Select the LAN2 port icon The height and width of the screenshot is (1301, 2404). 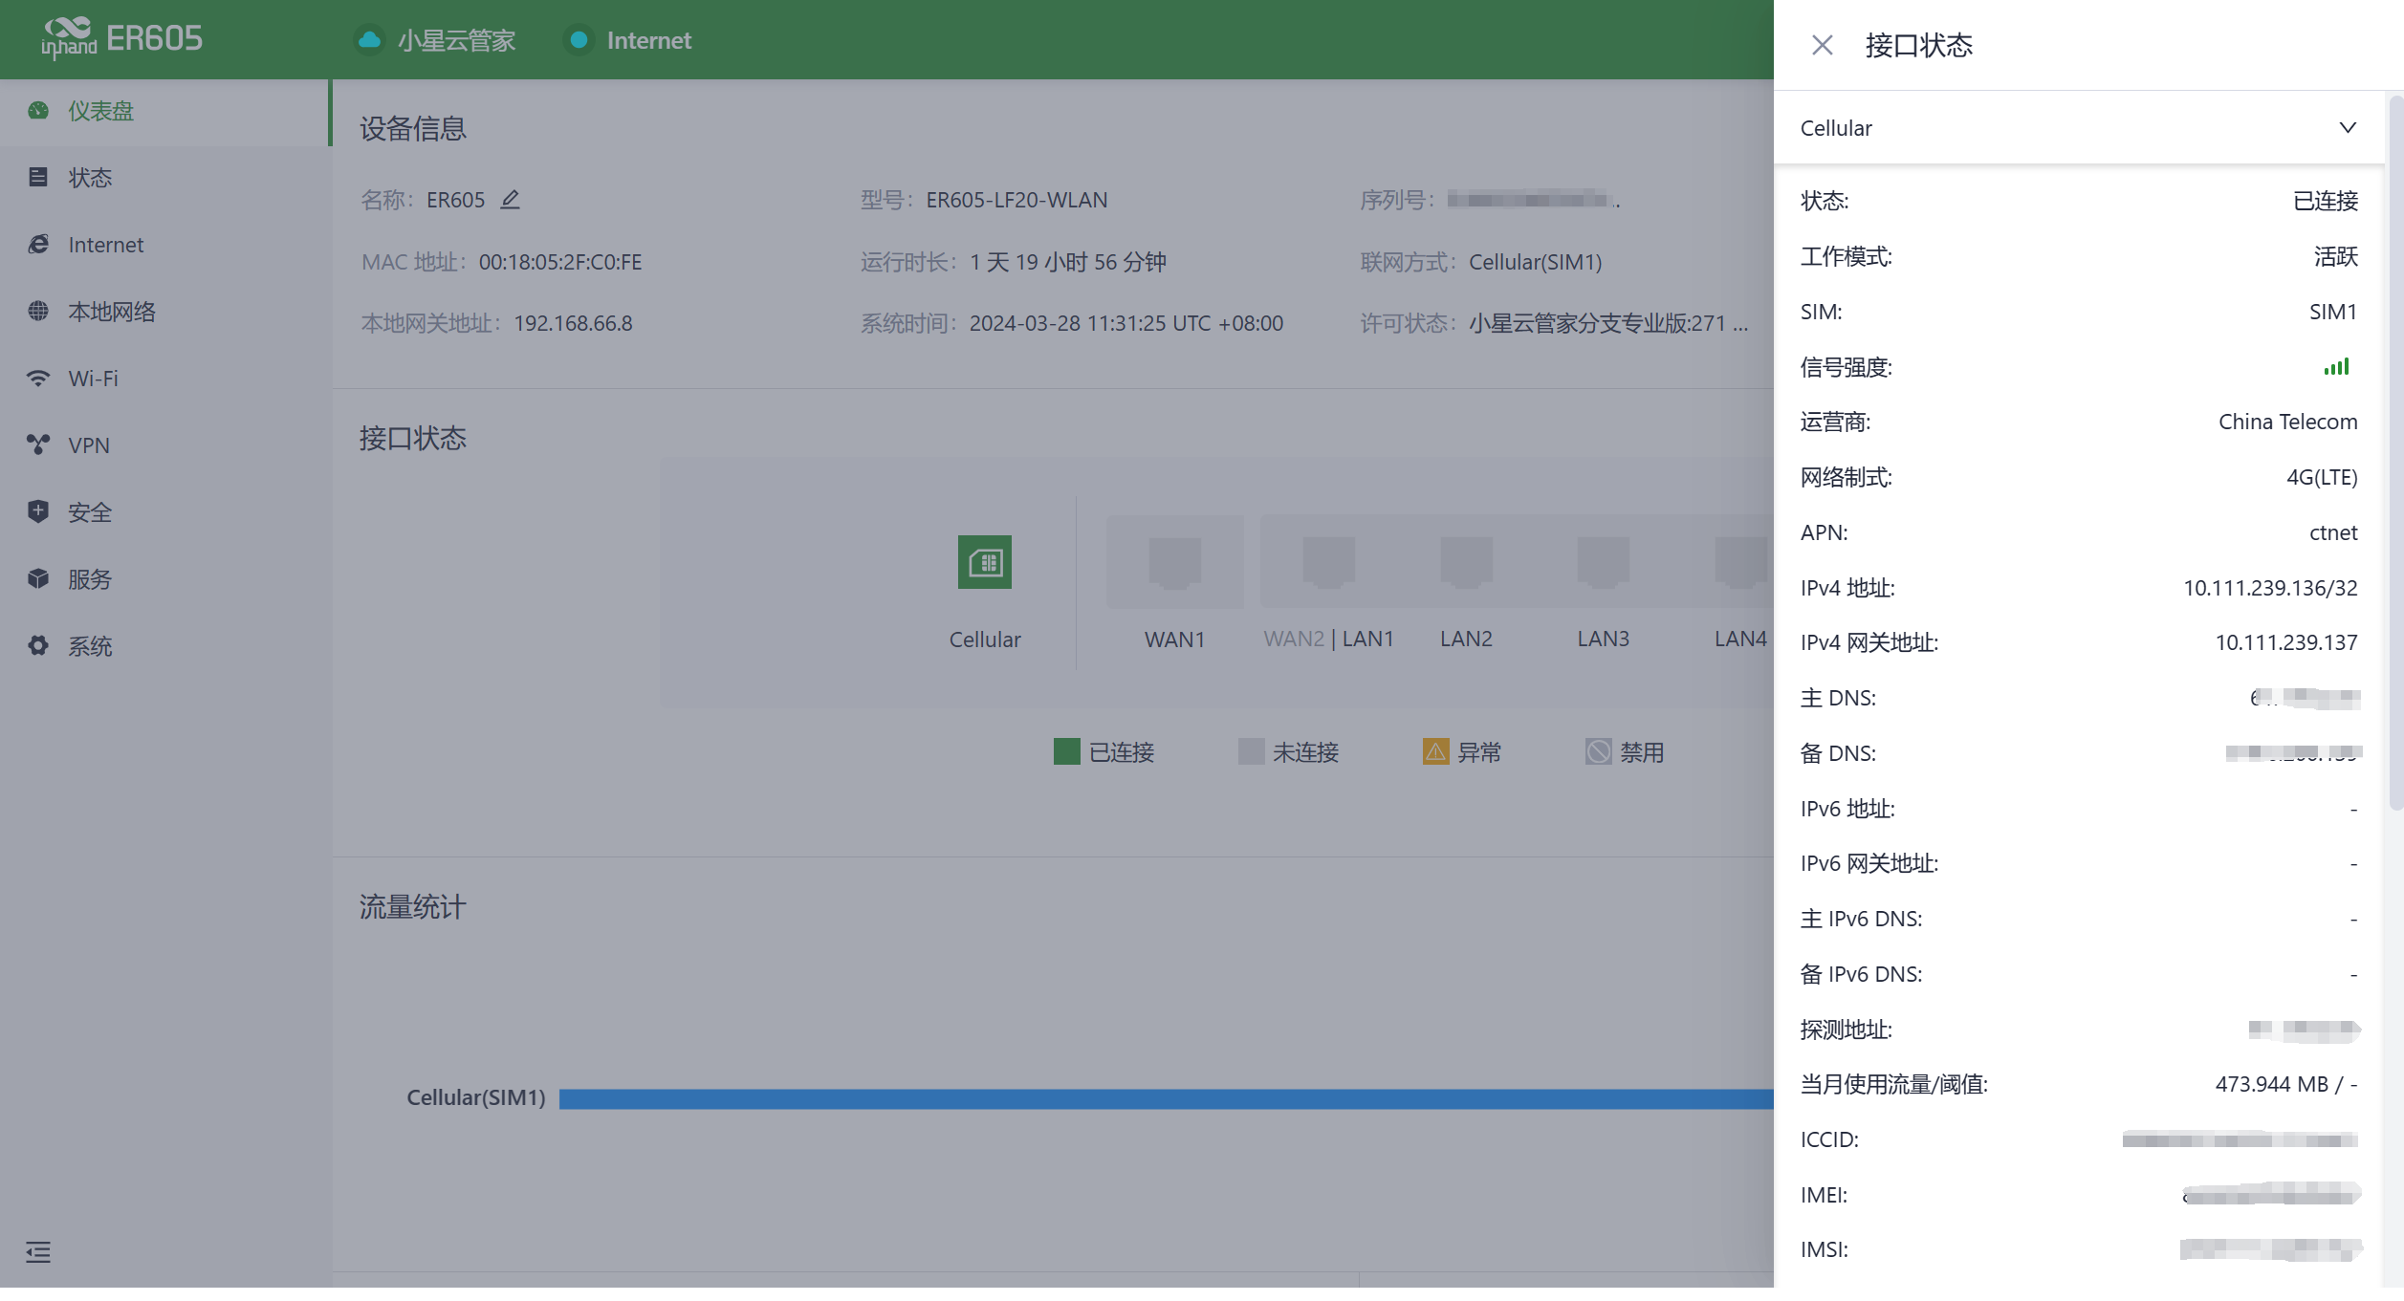[x=1466, y=562]
